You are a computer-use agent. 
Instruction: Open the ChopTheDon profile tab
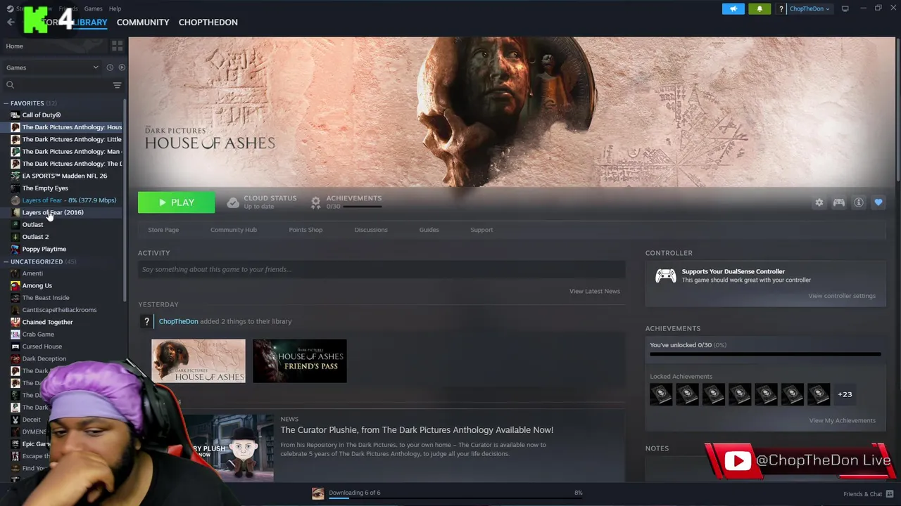(x=208, y=22)
